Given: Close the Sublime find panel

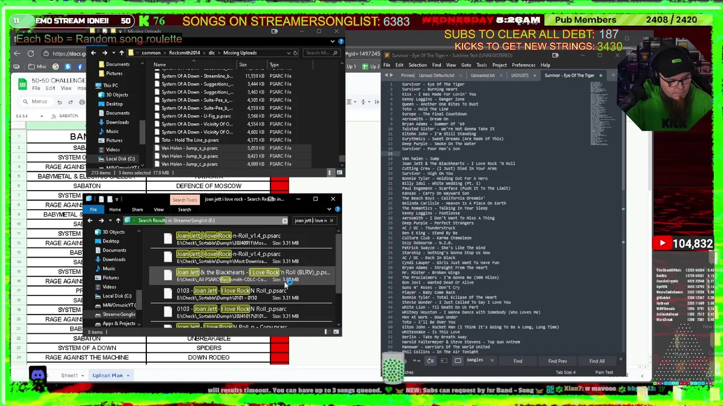Looking at the screenshot, I should [620, 359].
